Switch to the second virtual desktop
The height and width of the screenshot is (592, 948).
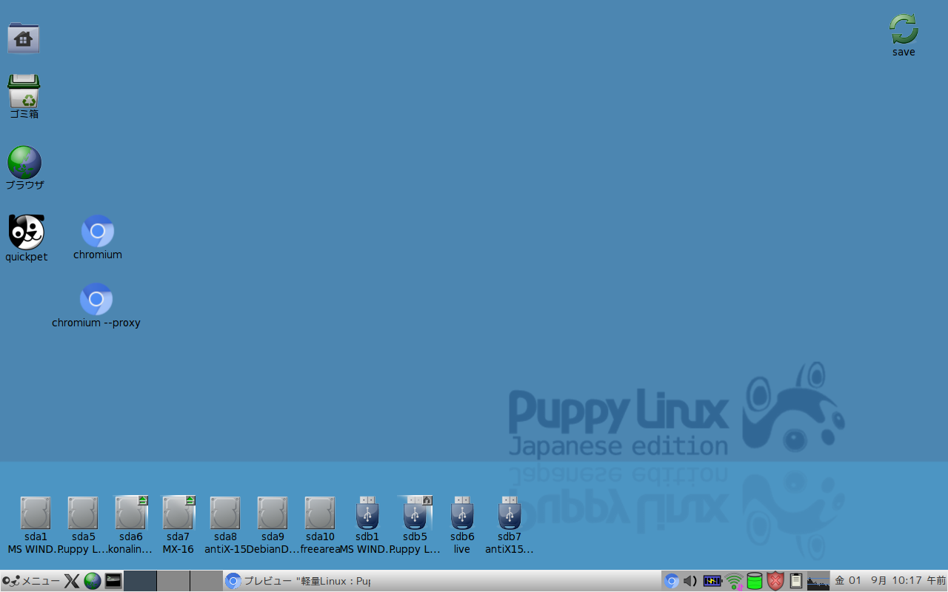tap(173, 581)
